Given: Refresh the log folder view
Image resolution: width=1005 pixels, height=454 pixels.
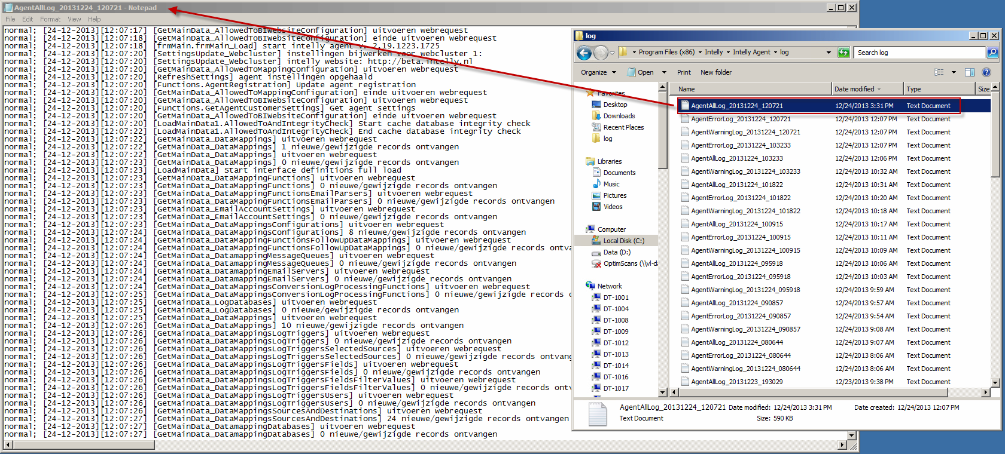Looking at the screenshot, I should (x=843, y=53).
